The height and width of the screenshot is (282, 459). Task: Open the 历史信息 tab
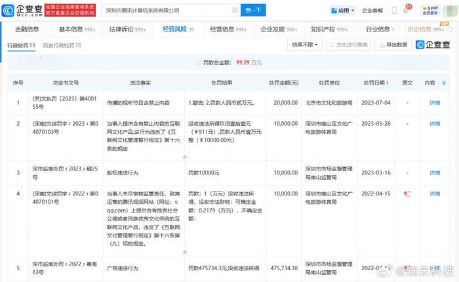pyautogui.click(x=424, y=30)
